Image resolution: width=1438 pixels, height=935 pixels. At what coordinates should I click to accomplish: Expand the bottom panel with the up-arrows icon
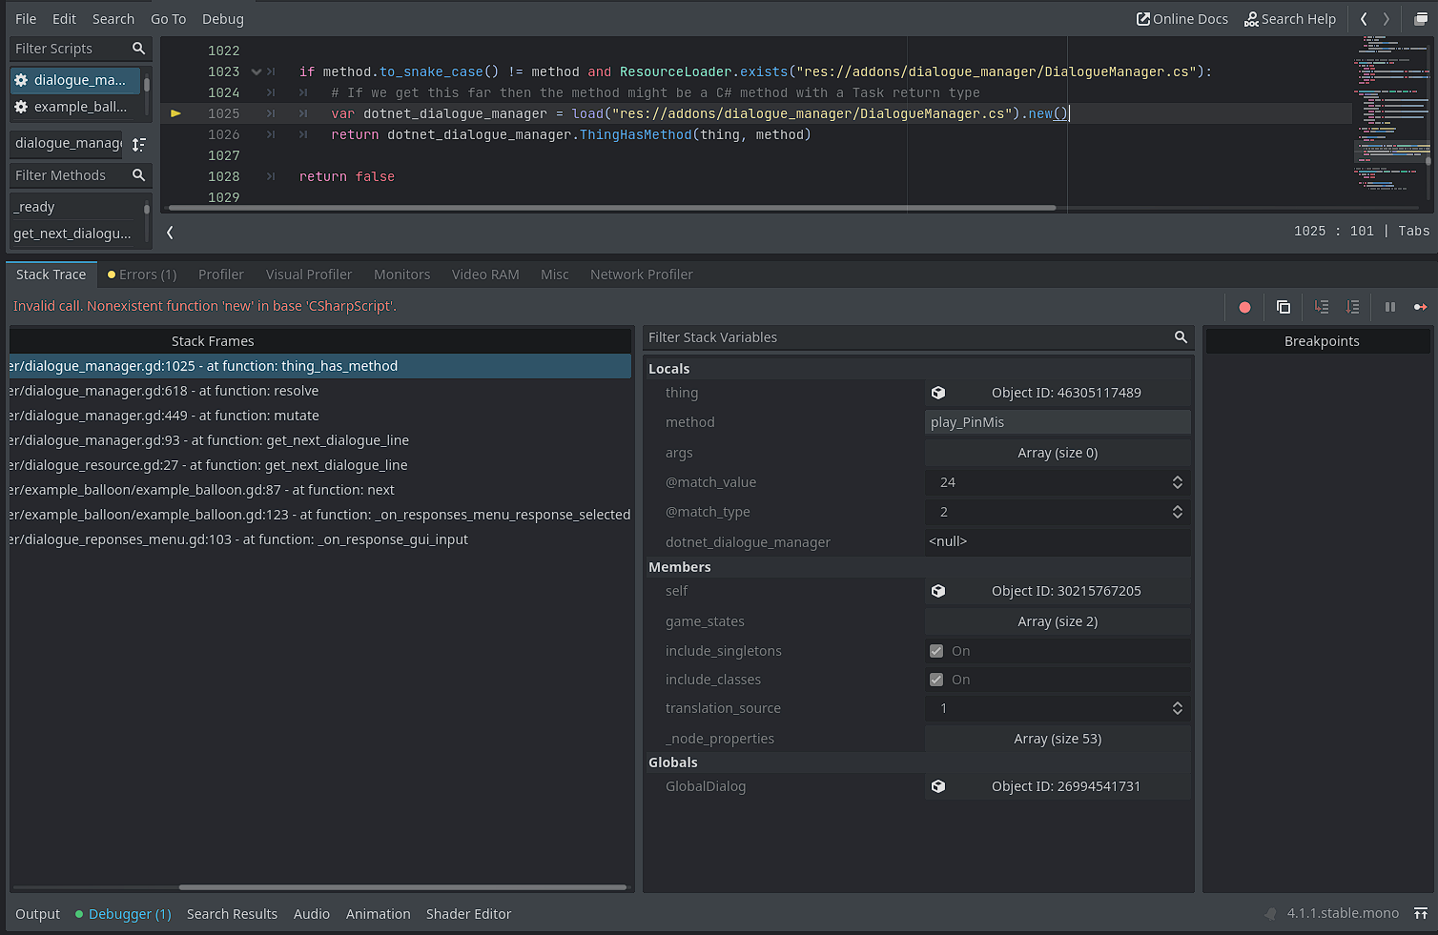point(1420,913)
